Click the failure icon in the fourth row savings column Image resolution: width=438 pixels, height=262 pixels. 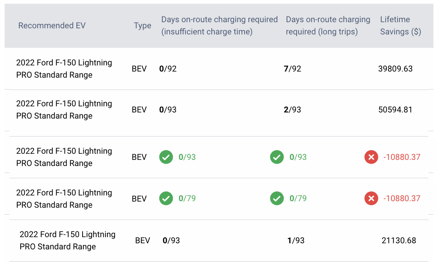click(x=370, y=199)
